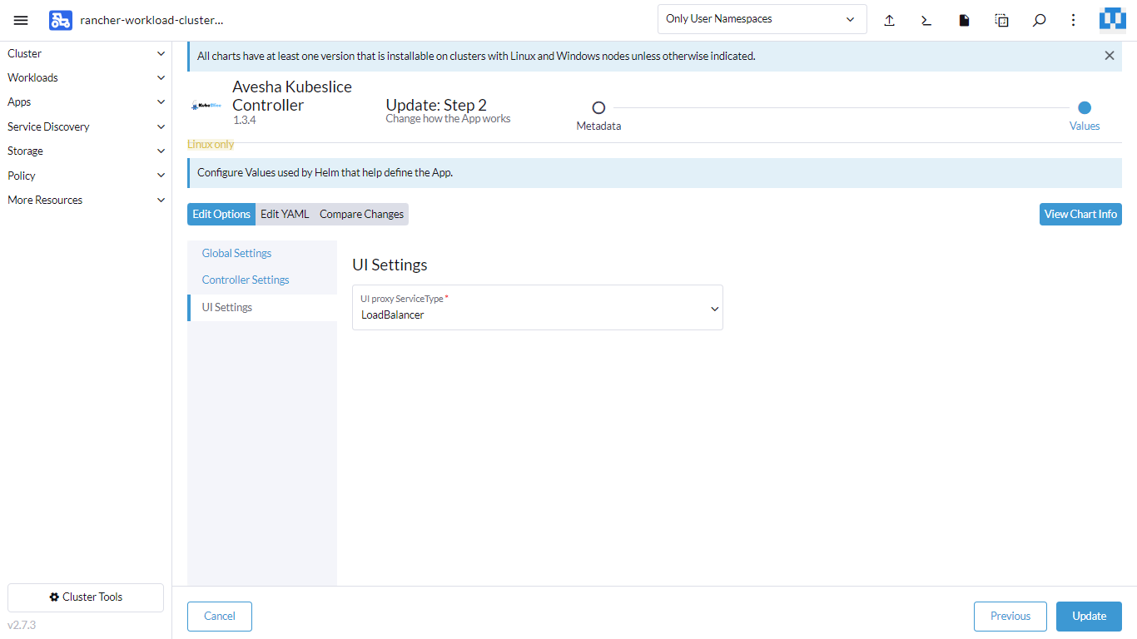Click the Cancel button
1137x639 pixels.
(x=220, y=616)
